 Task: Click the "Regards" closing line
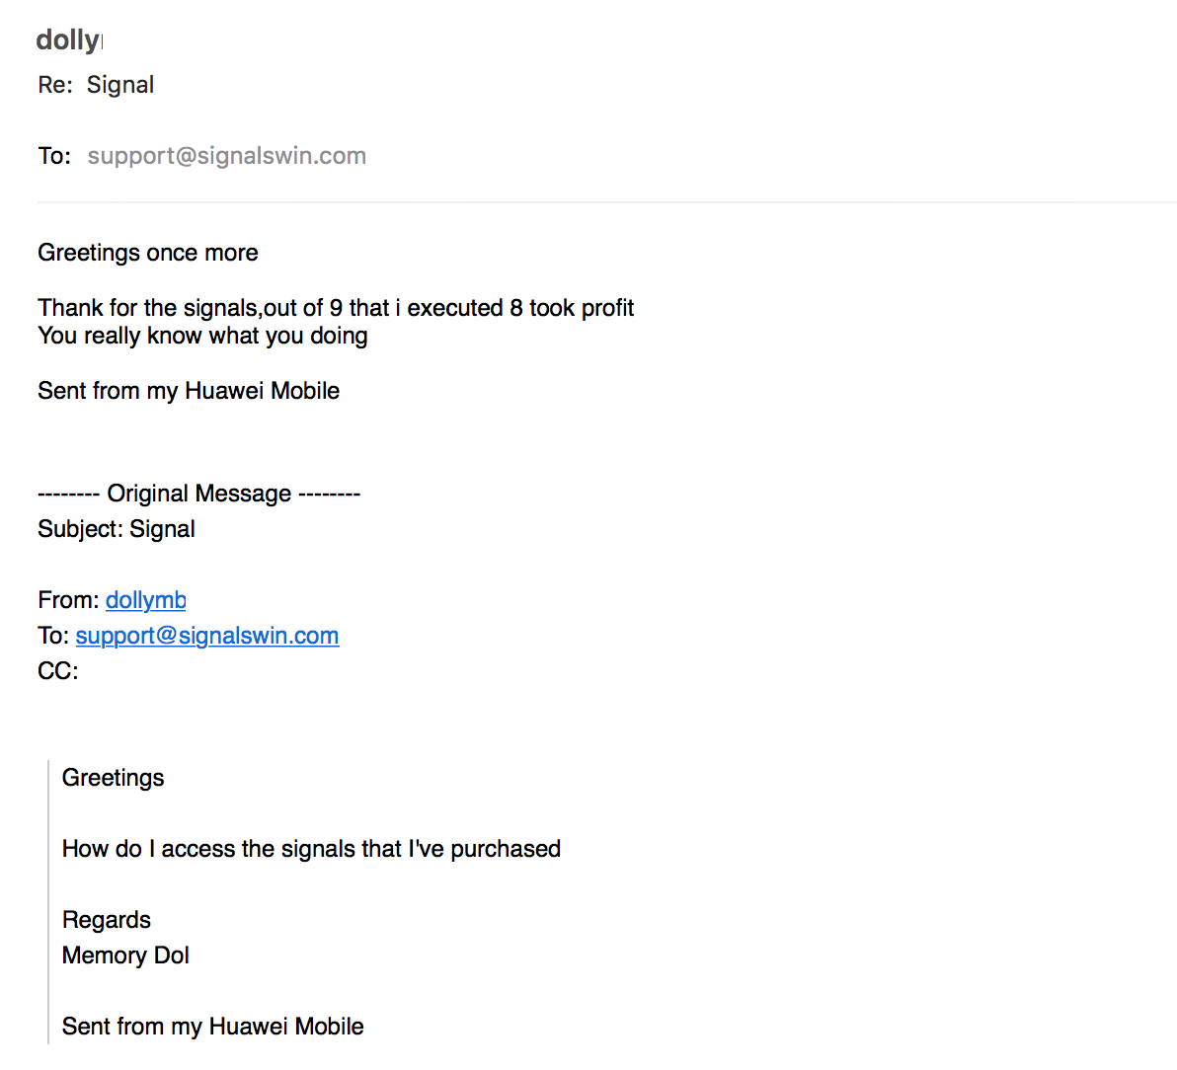pyautogui.click(x=106, y=920)
